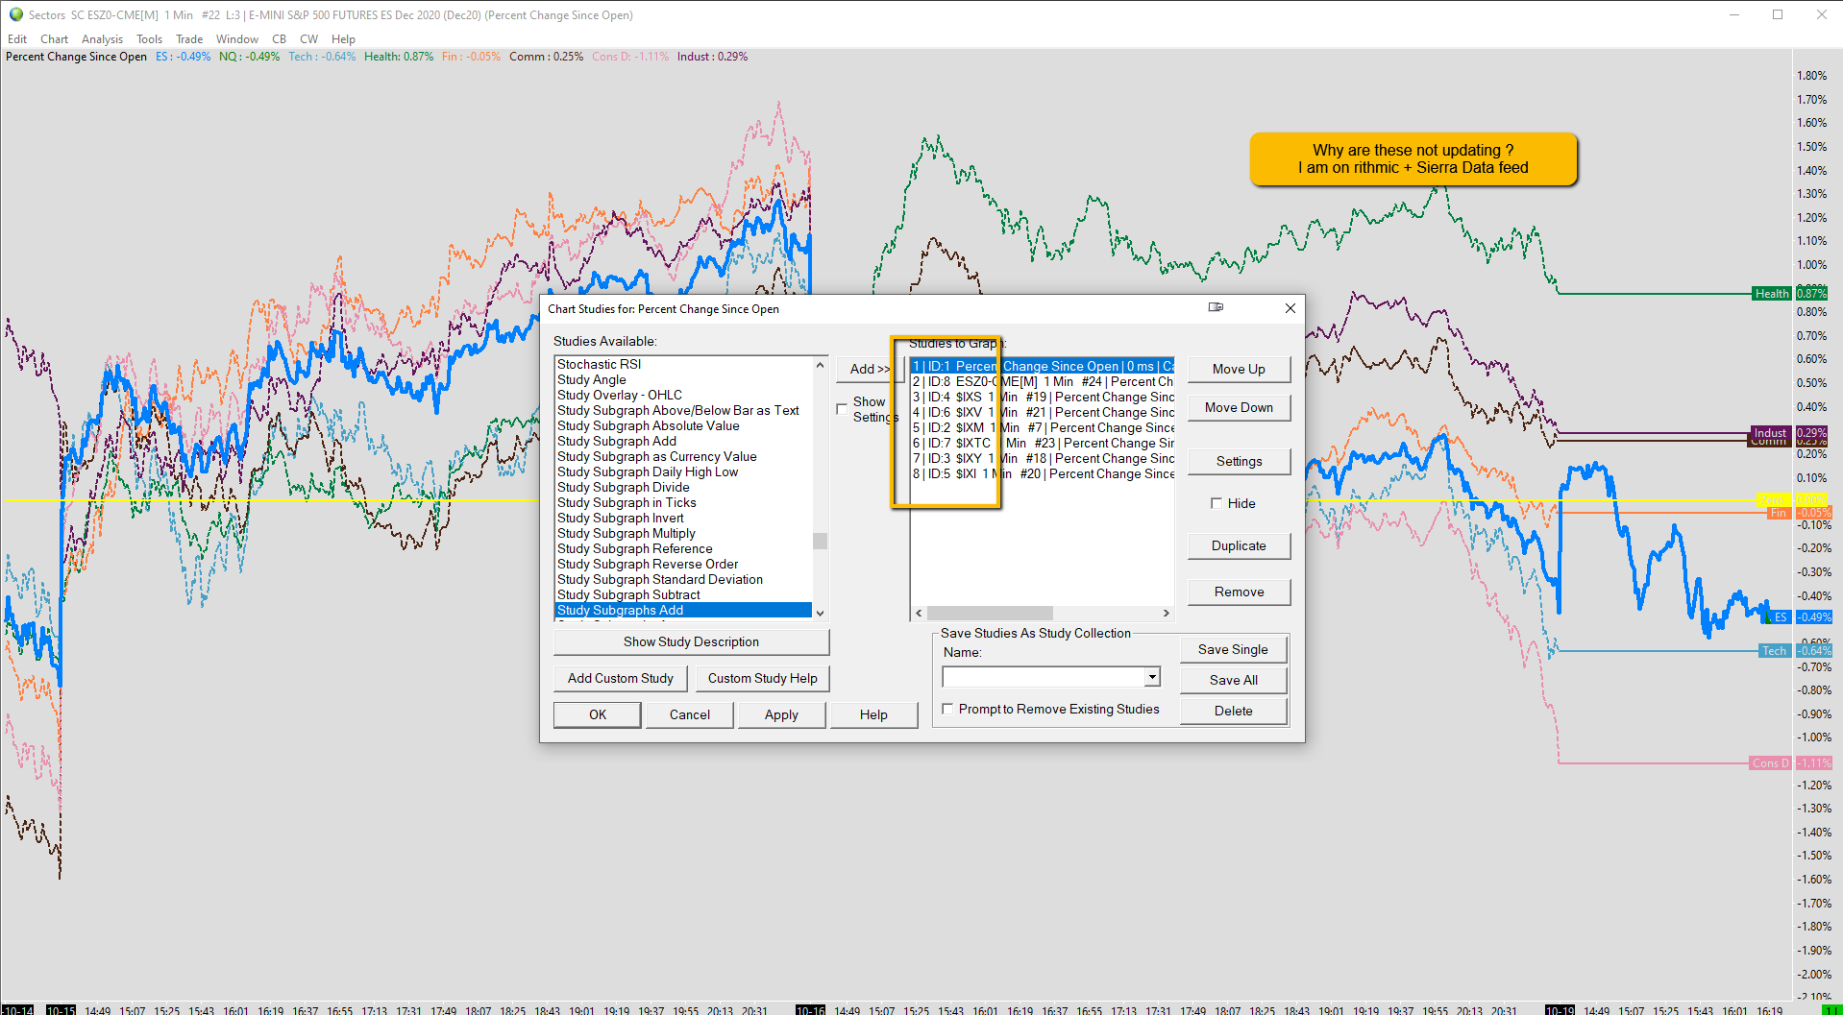The image size is (1843, 1015).
Task: Select Study Subgraph Divide
Action: tap(683, 487)
